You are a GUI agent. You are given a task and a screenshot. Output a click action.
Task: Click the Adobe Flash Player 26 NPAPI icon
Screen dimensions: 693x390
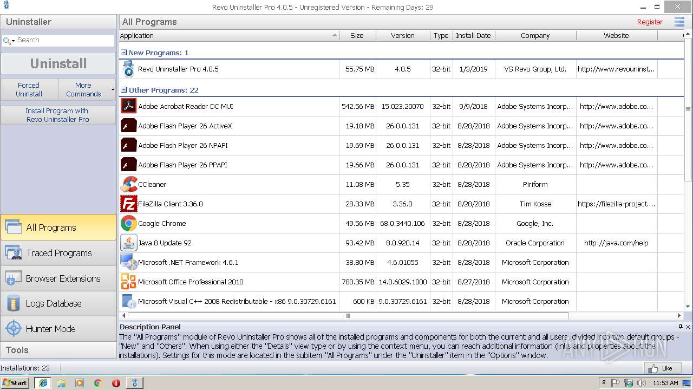point(128,145)
